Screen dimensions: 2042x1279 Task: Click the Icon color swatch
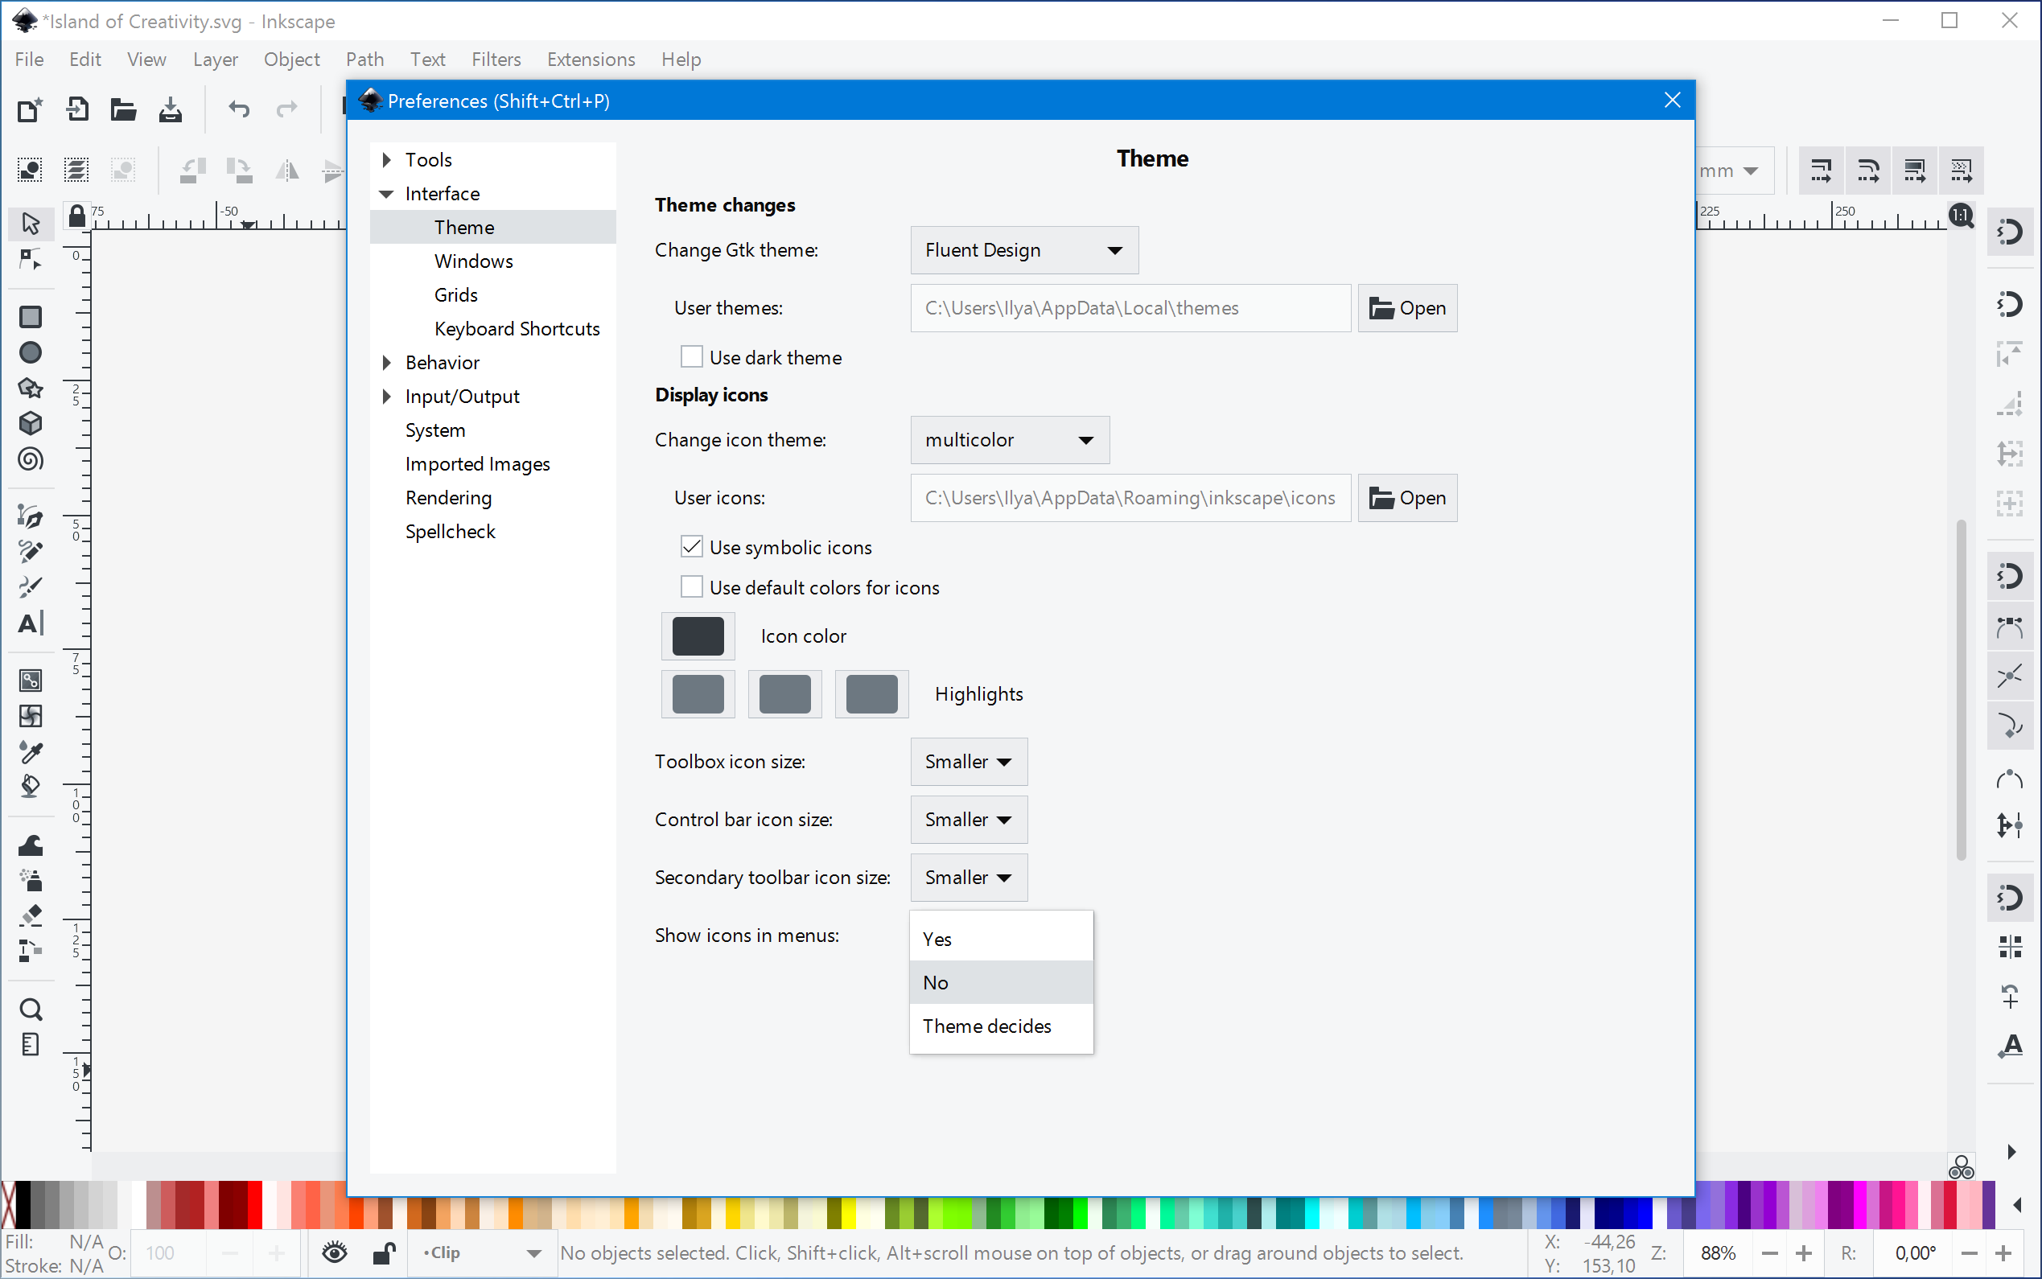[x=697, y=636]
